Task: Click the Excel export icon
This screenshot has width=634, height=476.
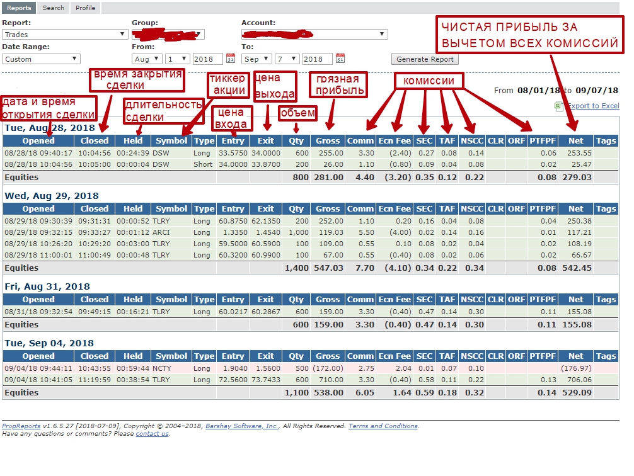Action: (558, 106)
